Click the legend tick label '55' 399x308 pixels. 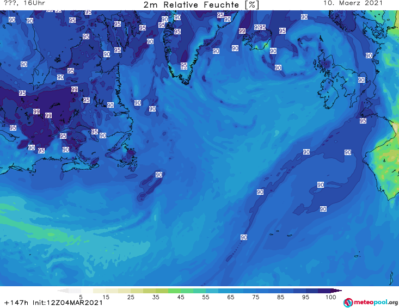click(206, 297)
